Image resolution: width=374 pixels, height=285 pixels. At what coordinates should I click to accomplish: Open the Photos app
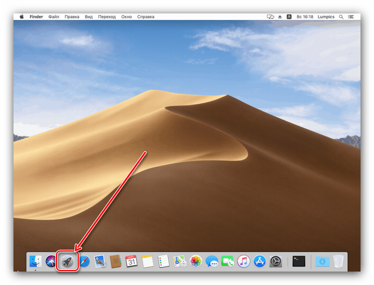(x=196, y=261)
